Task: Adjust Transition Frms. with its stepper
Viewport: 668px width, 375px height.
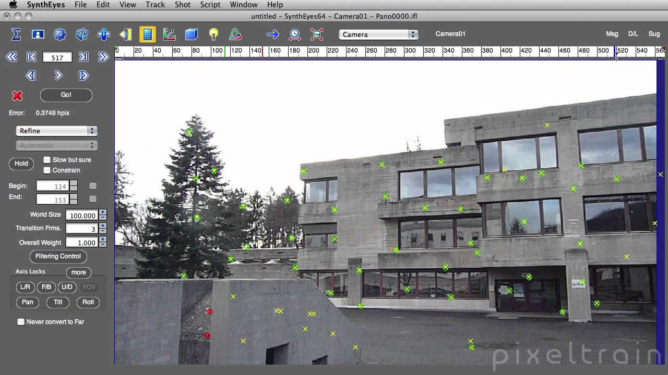Action: (103, 228)
